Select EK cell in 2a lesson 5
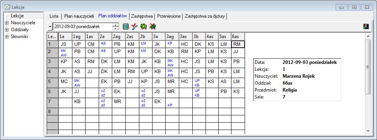The image size is (377, 140). (x=105, y=83)
